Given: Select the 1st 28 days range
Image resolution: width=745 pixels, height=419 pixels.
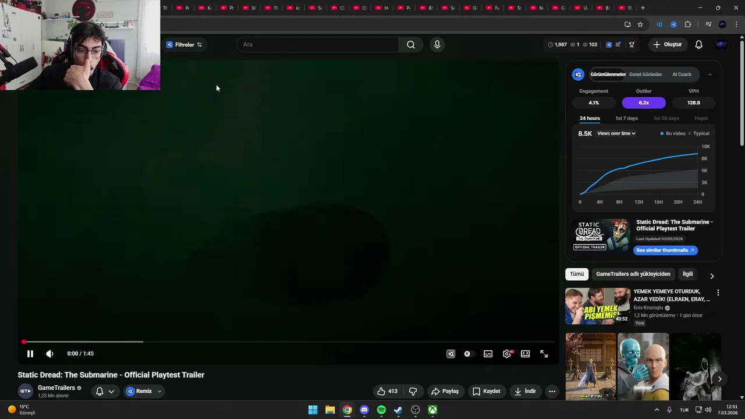Looking at the screenshot, I should pos(666,118).
